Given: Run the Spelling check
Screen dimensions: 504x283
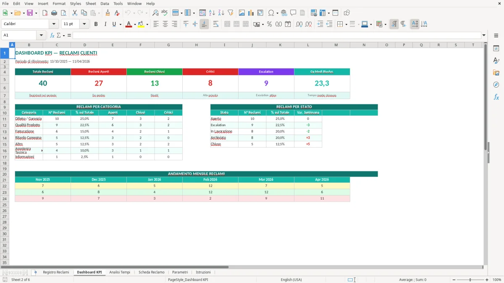Looking at the screenshot, I should point(165,13).
